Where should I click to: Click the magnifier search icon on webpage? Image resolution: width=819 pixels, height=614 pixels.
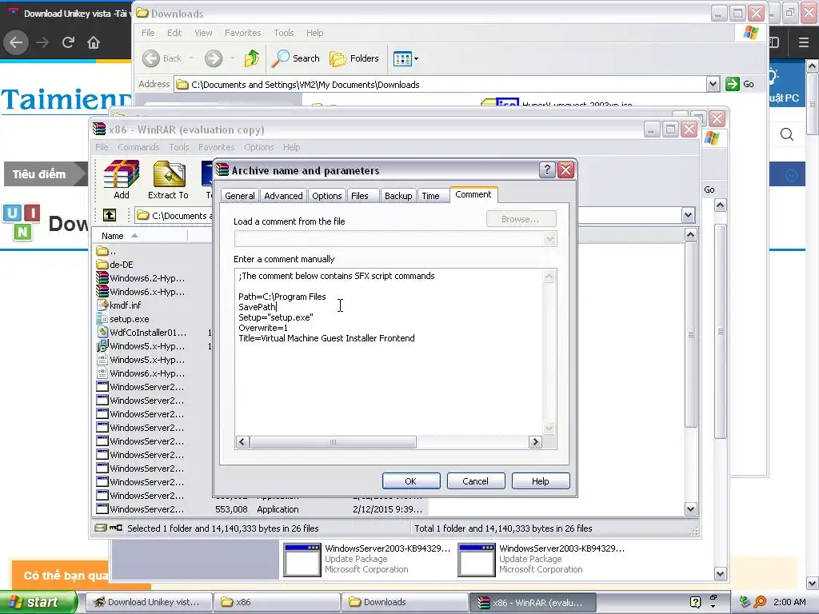point(787,134)
